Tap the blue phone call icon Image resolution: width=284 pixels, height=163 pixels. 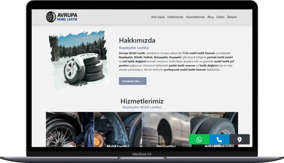(x=219, y=139)
